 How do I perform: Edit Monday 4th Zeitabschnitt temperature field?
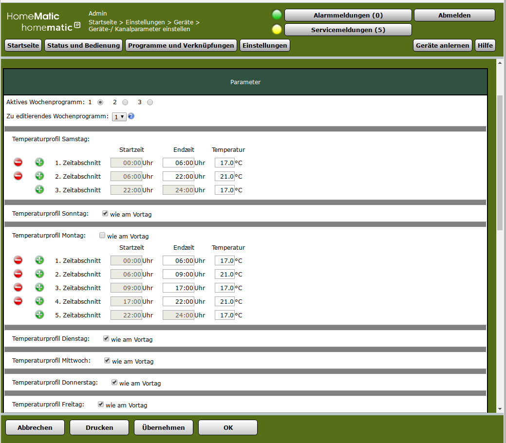[225, 301]
